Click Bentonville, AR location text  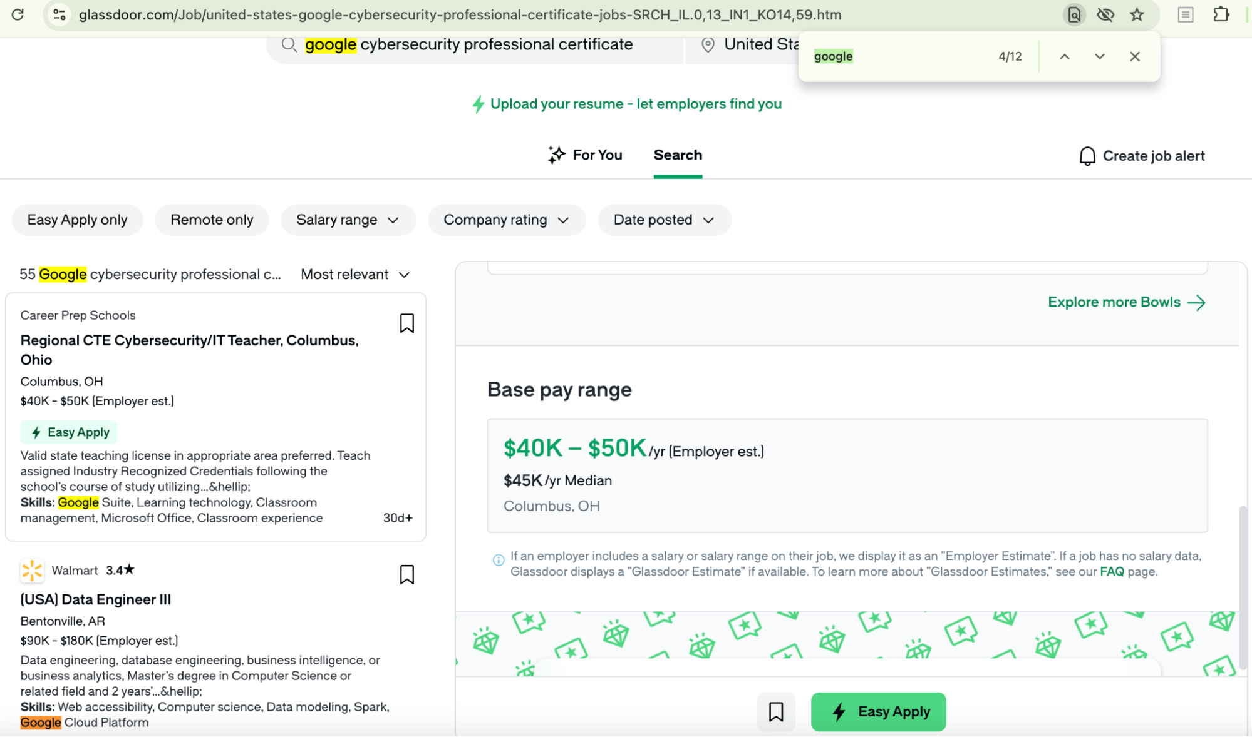tap(63, 621)
